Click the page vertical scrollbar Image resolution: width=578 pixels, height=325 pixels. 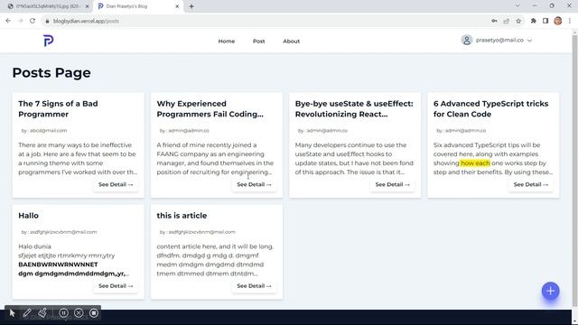click(x=574, y=170)
